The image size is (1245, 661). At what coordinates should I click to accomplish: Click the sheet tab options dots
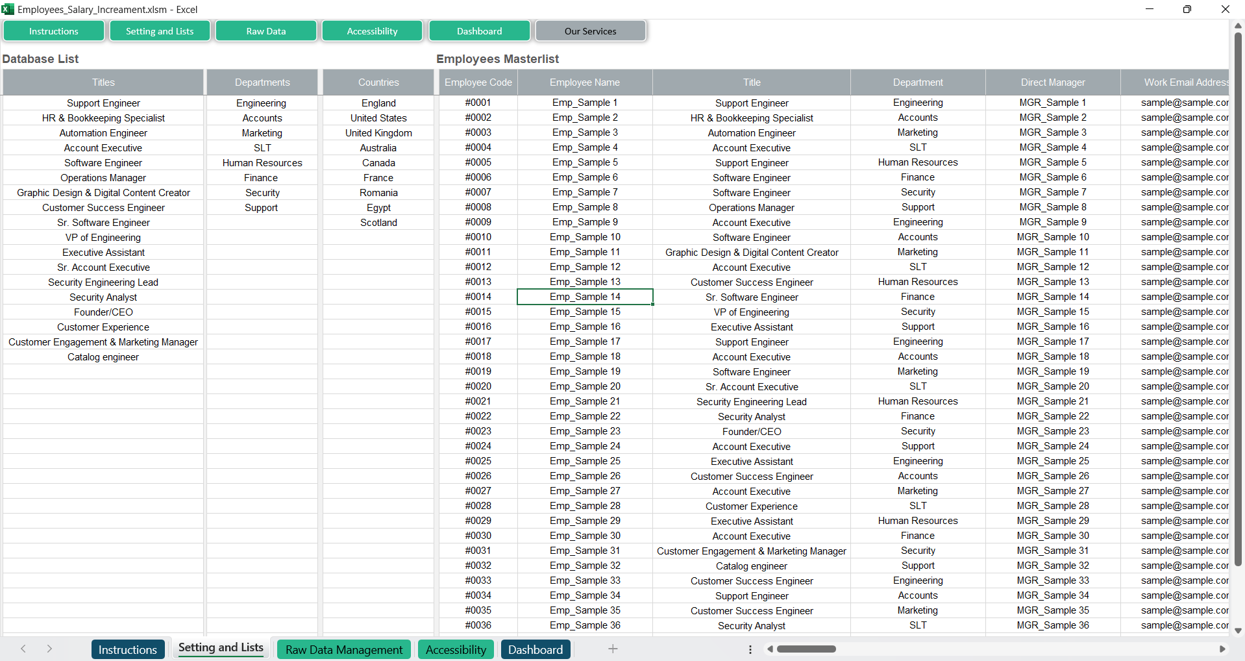(x=750, y=649)
